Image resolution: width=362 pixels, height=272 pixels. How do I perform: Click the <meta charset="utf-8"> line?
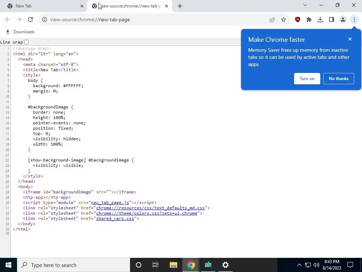(x=51, y=64)
